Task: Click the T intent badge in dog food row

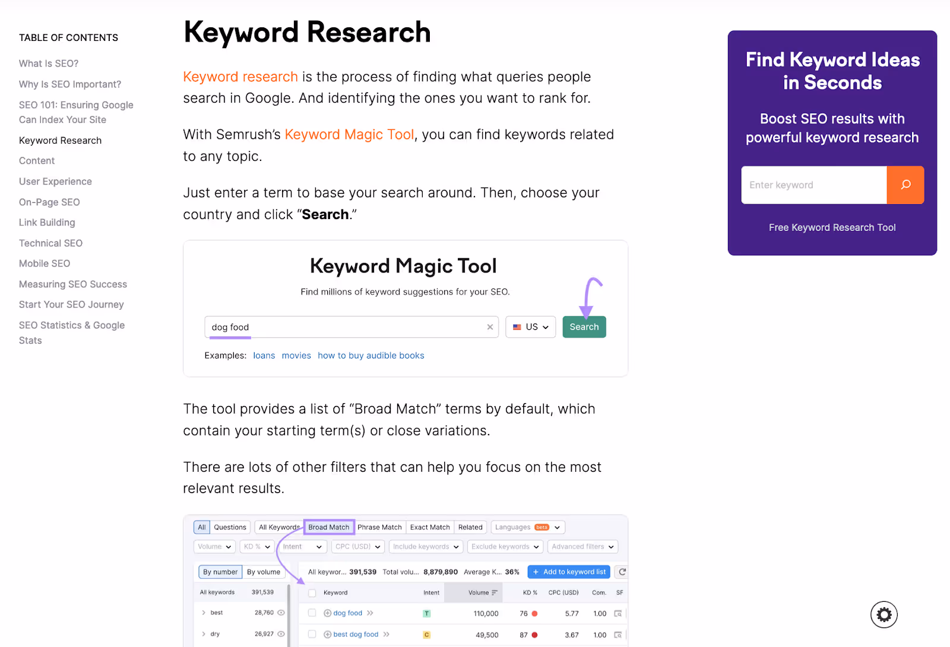Action: pos(426,614)
